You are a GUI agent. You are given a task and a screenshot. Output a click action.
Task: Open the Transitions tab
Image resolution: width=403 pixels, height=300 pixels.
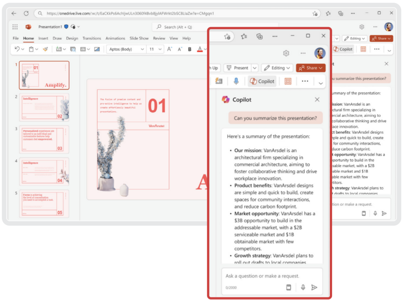click(x=92, y=38)
